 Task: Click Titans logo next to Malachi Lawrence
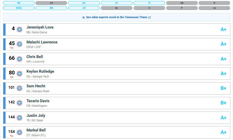(20, 44)
